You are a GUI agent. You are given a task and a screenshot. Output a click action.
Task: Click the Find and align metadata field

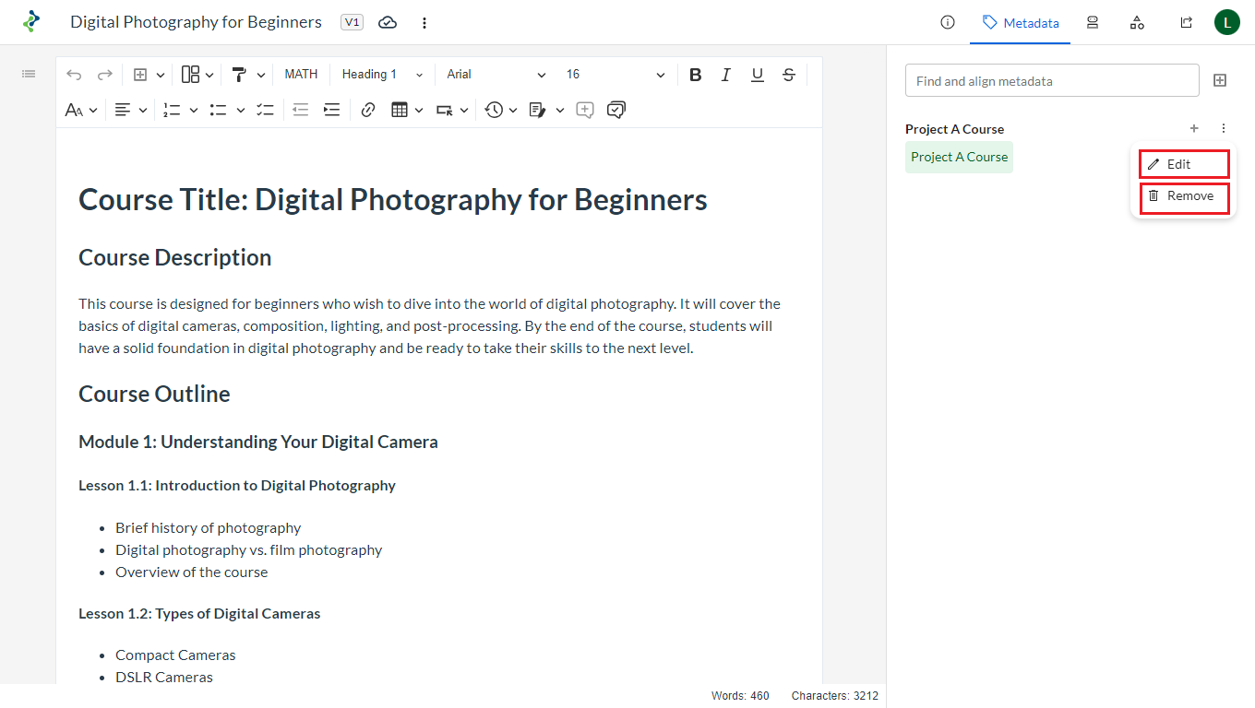click(1052, 81)
